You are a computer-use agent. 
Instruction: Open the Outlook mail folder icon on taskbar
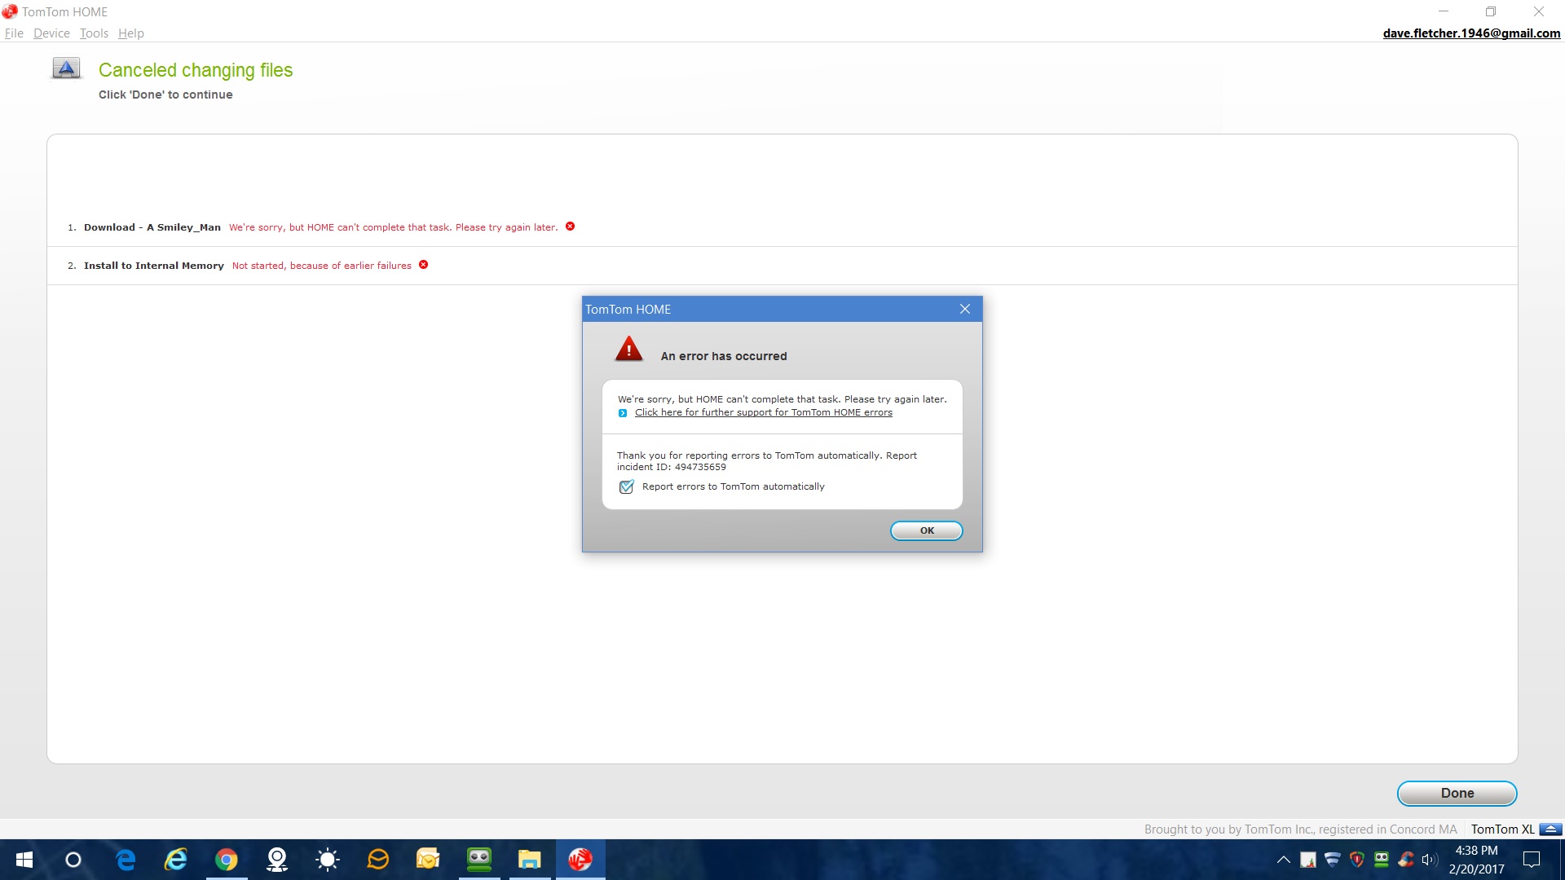pos(429,860)
